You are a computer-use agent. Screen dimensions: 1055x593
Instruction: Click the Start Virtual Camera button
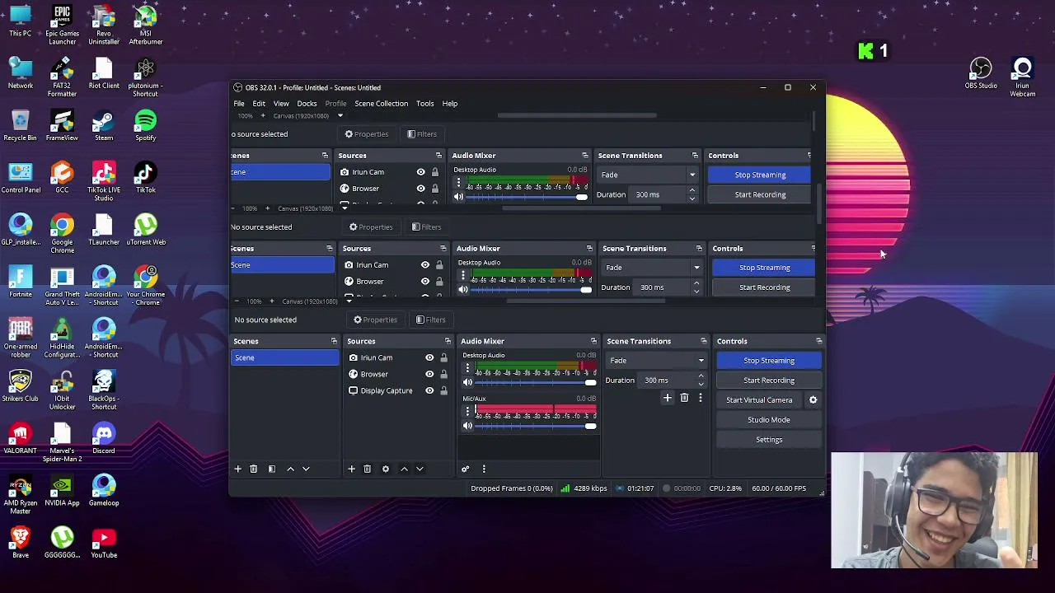(x=759, y=400)
